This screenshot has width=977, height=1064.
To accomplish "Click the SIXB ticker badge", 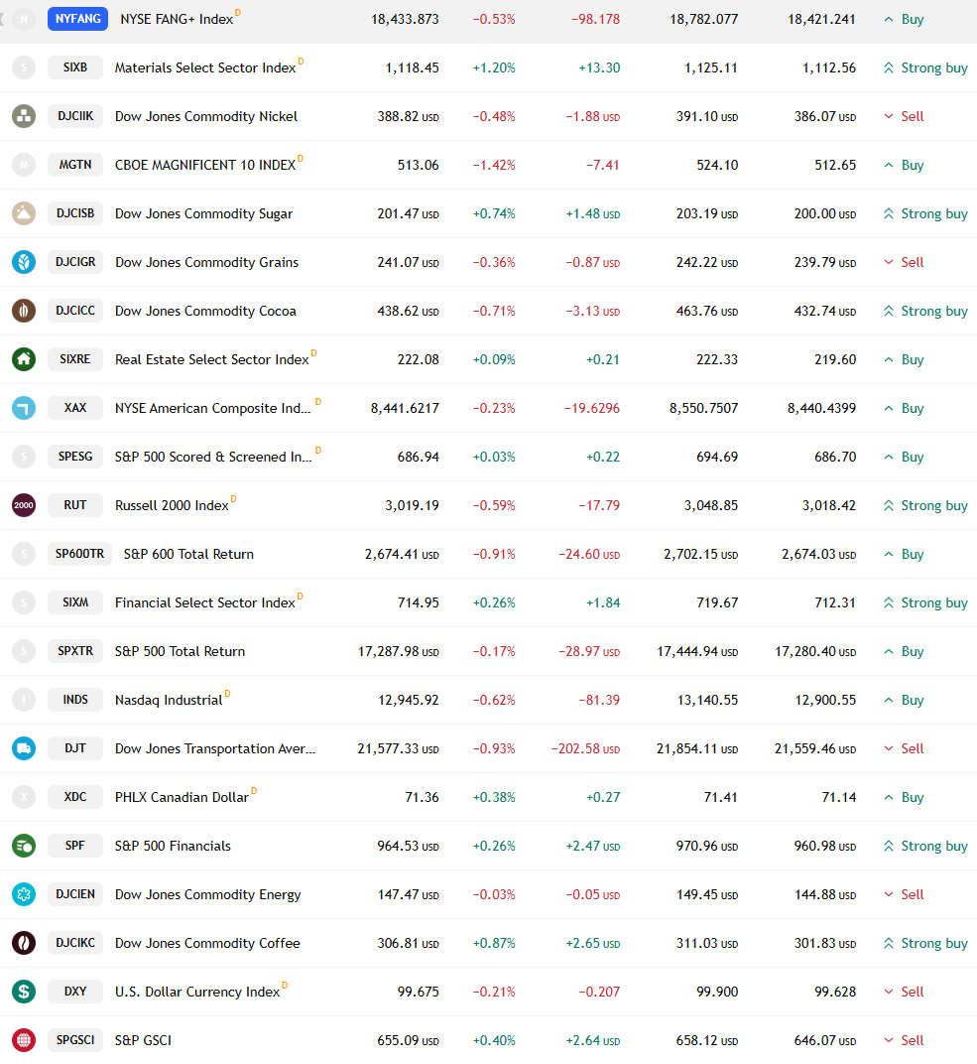I will [x=75, y=67].
